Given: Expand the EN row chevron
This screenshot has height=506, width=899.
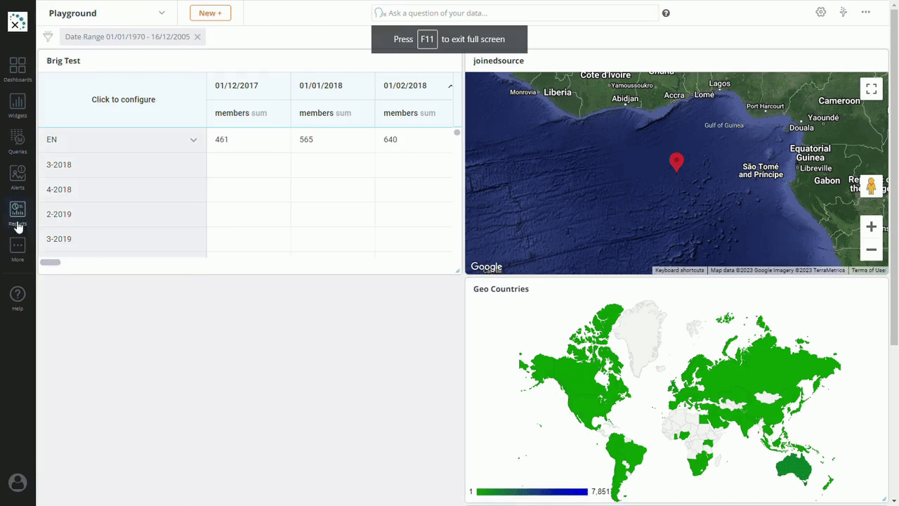Looking at the screenshot, I should coord(193,140).
